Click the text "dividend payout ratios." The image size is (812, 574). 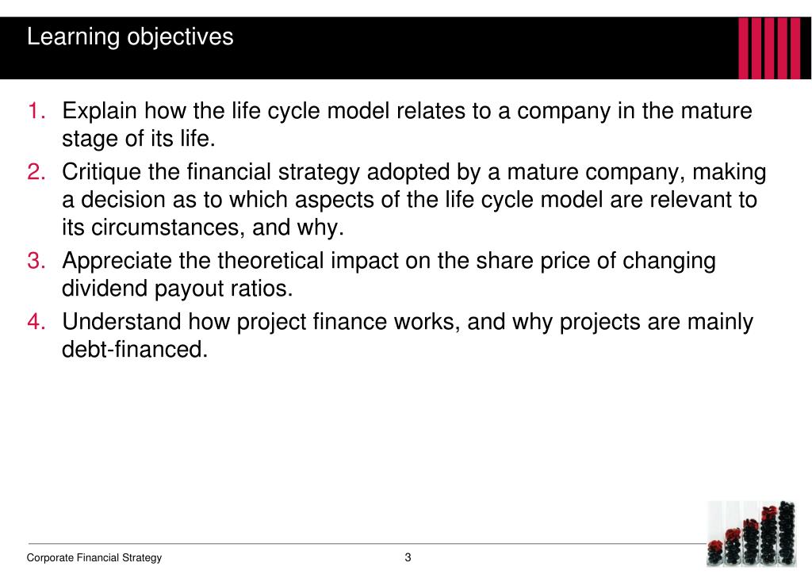(178, 289)
